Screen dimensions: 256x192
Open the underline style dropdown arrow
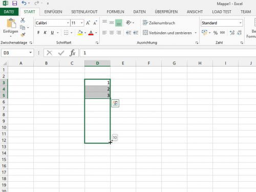pyautogui.click(x=58, y=33)
